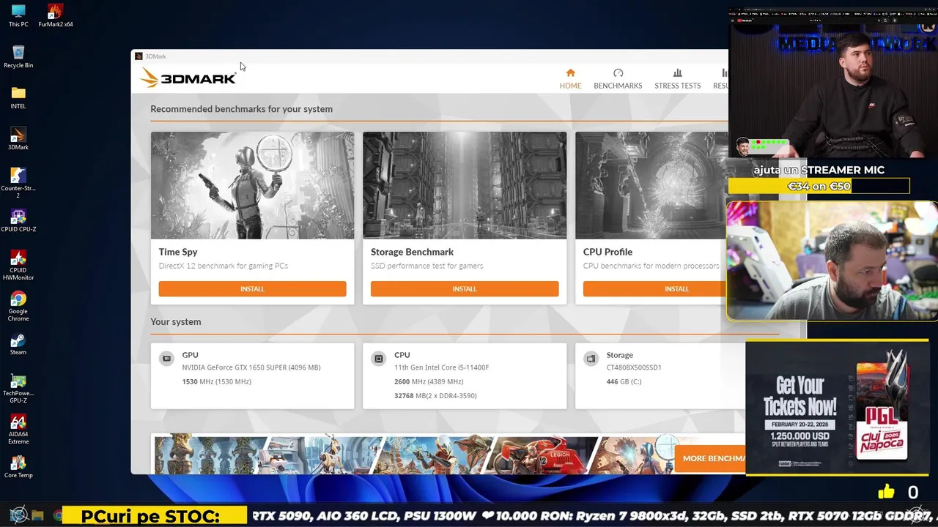Click the benchmark characters banner image

pos(413,455)
